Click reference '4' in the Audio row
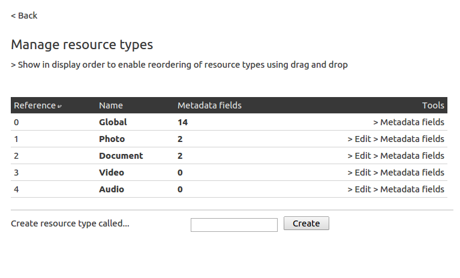Image resolution: width=460 pixels, height=278 pixels. [16, 189]
